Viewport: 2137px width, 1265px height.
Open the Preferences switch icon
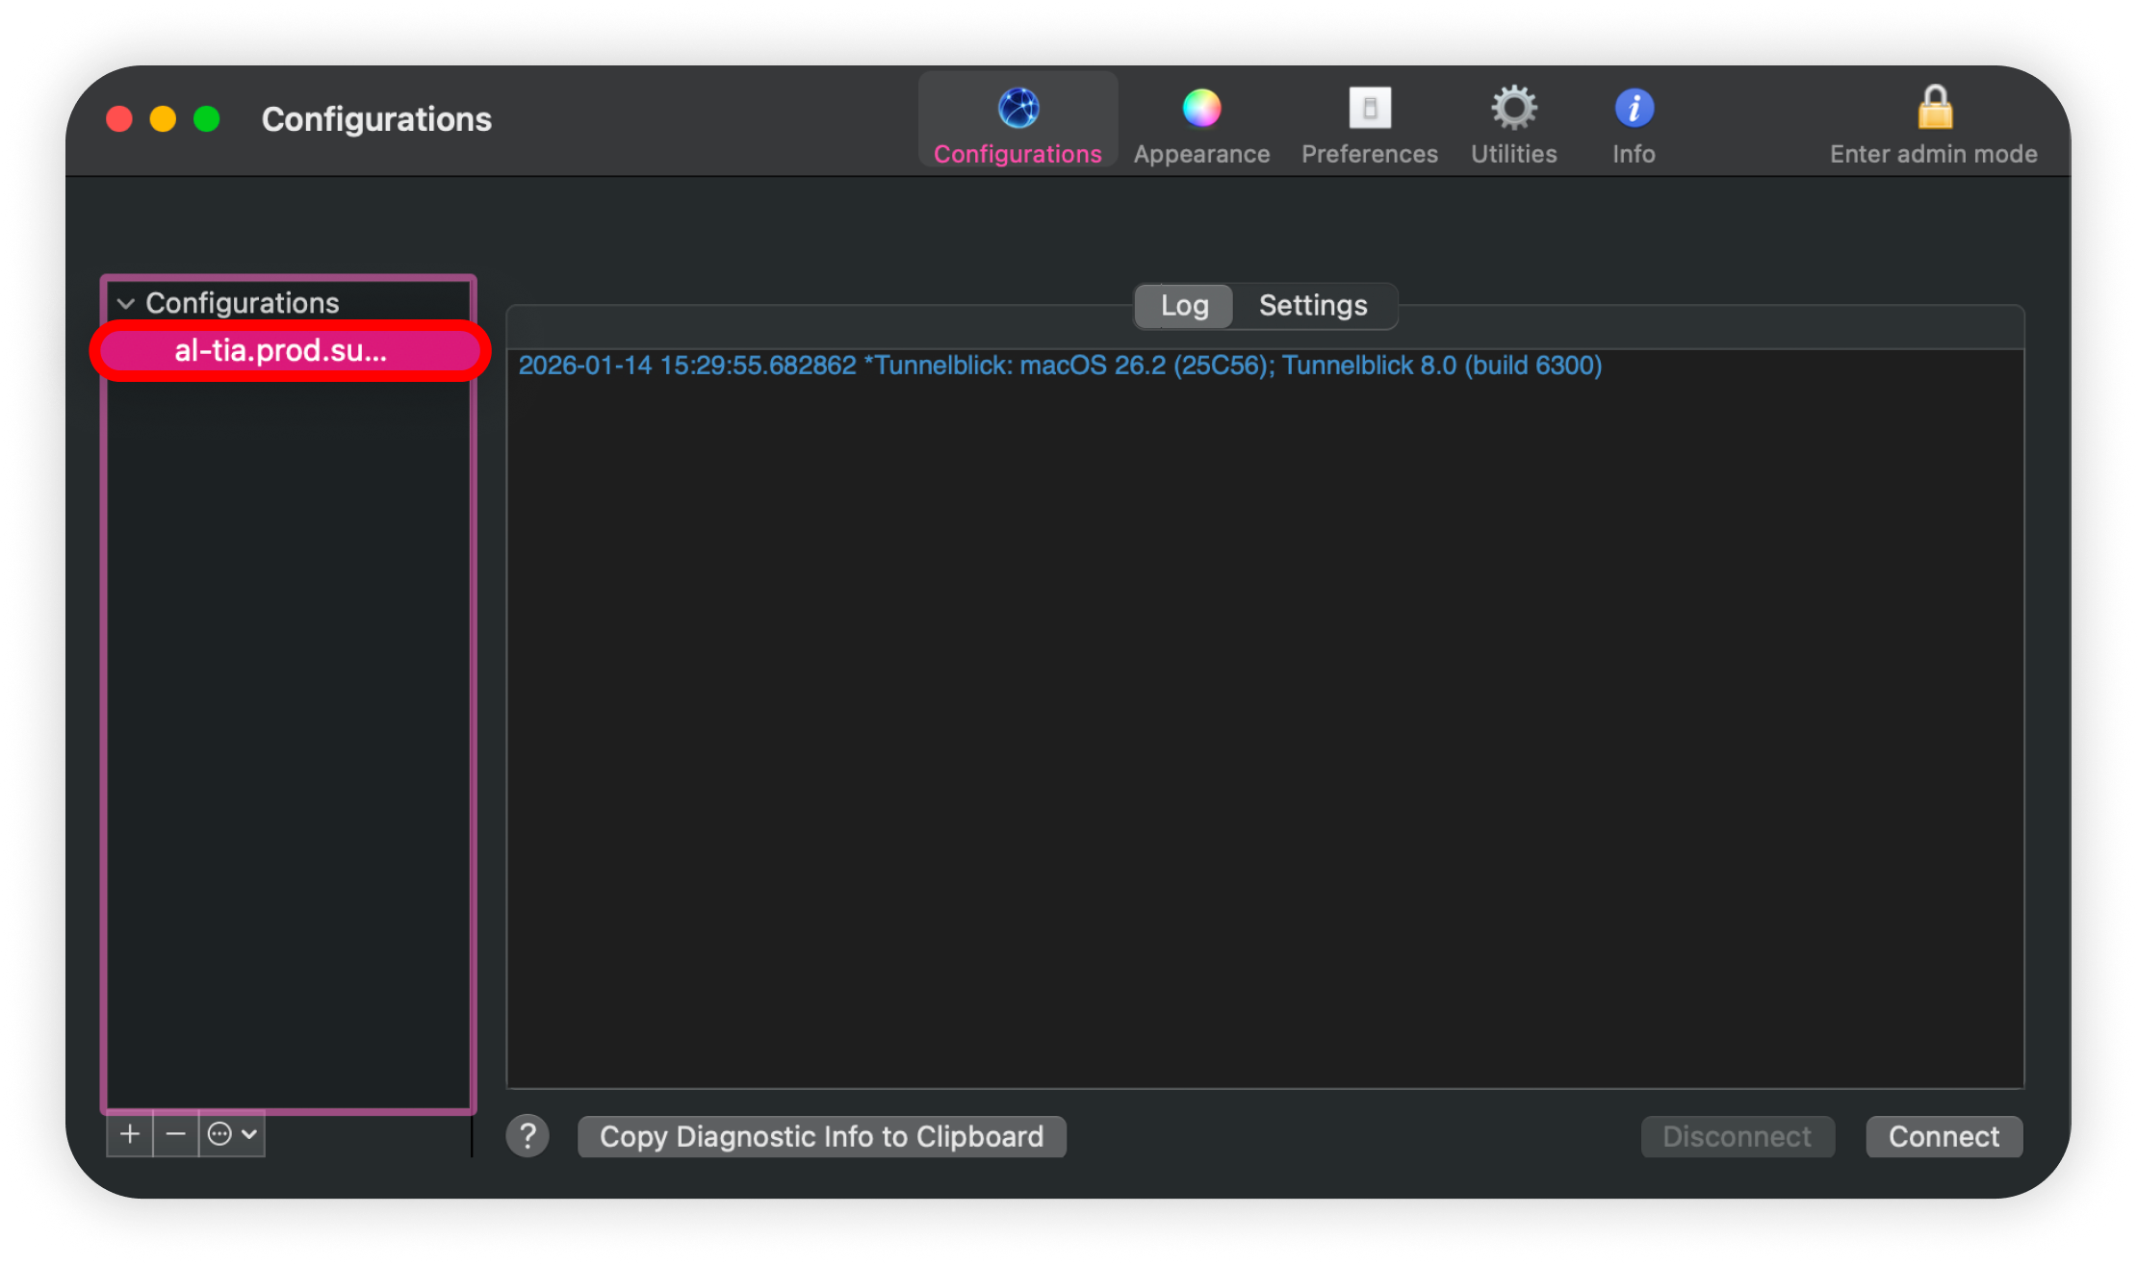pos(1369,109)
